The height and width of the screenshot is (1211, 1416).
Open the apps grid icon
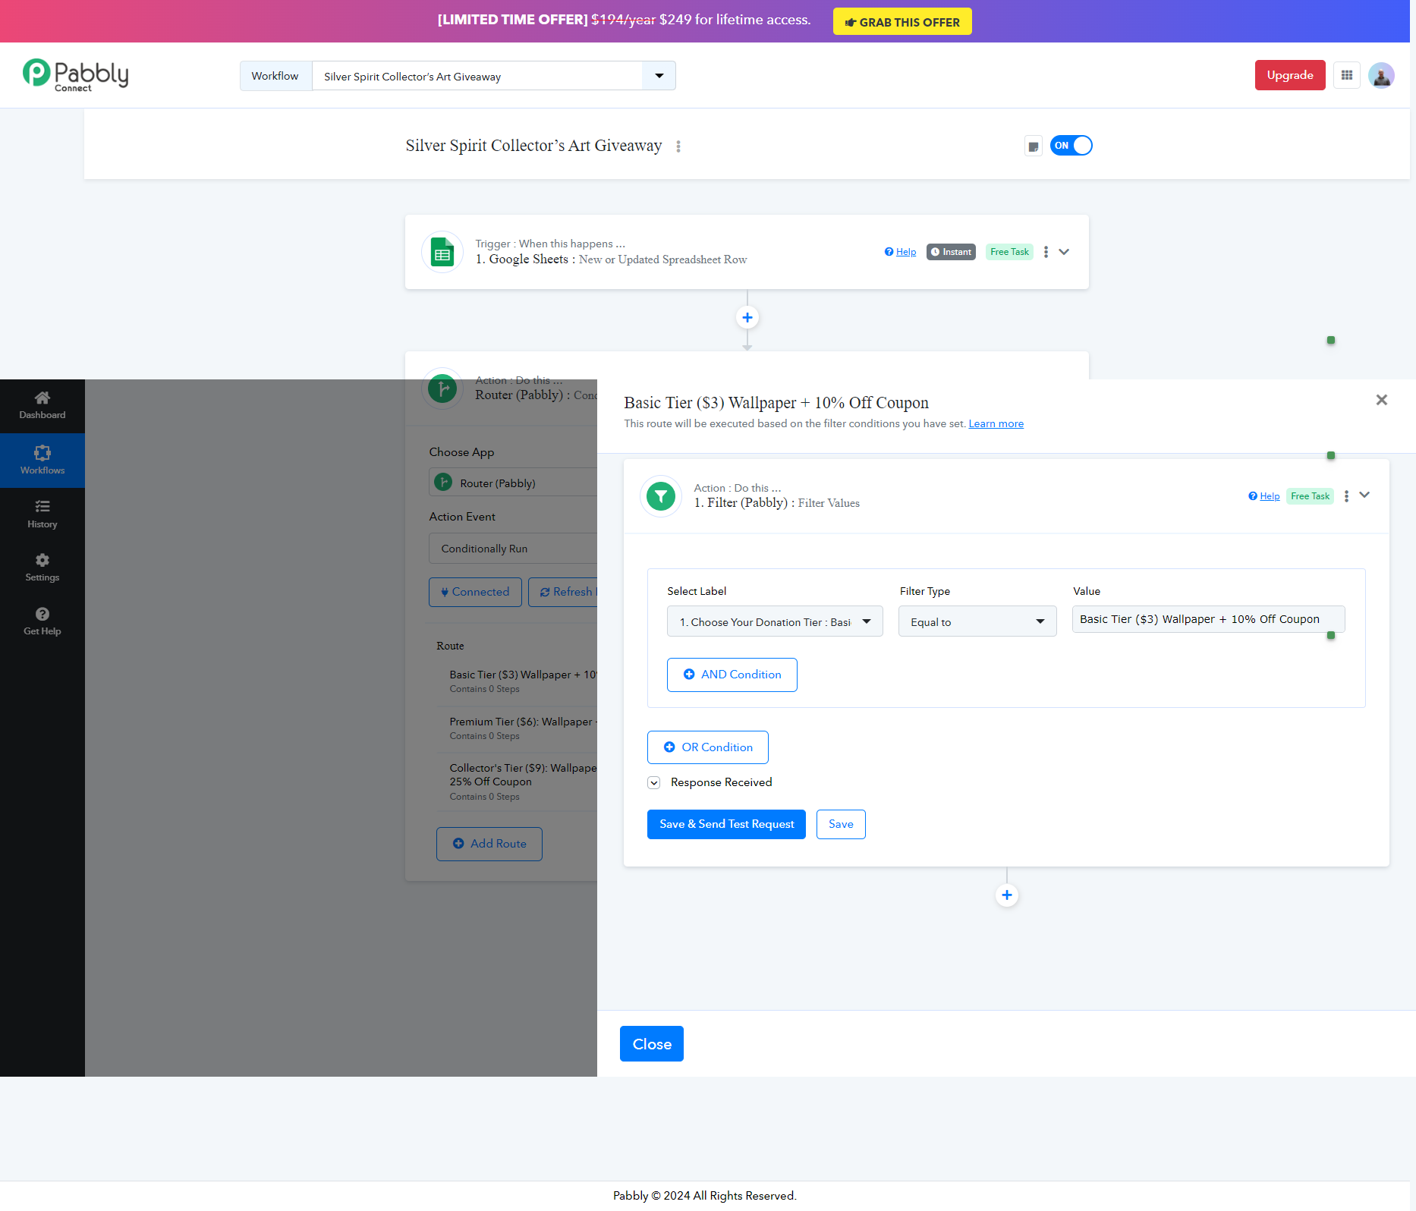(1347, 75)
